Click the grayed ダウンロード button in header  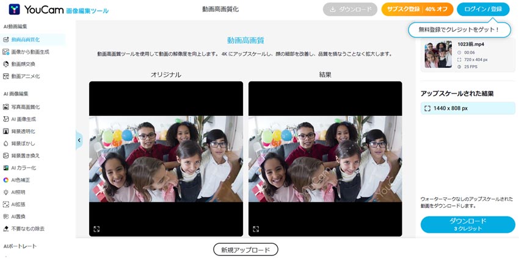tap(350, 9)
